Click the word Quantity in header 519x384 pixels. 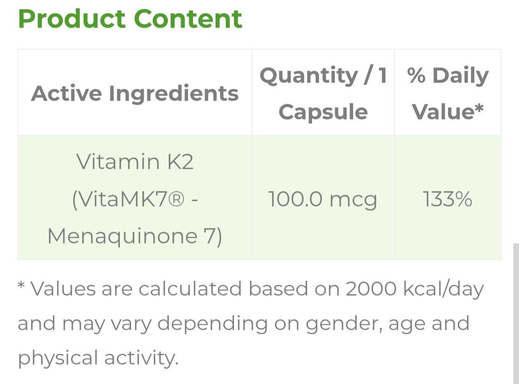309,76
